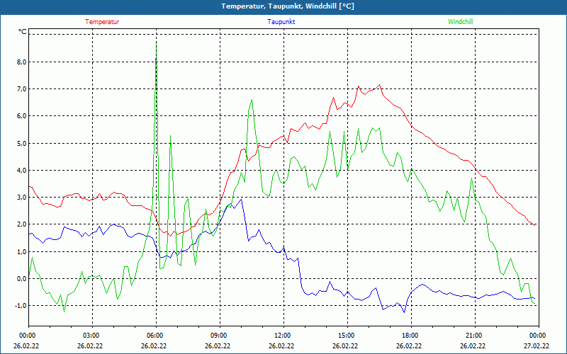
Task: Click the 6,0 y-axis value
Action: pyautogui.click(x=22, y=116)
